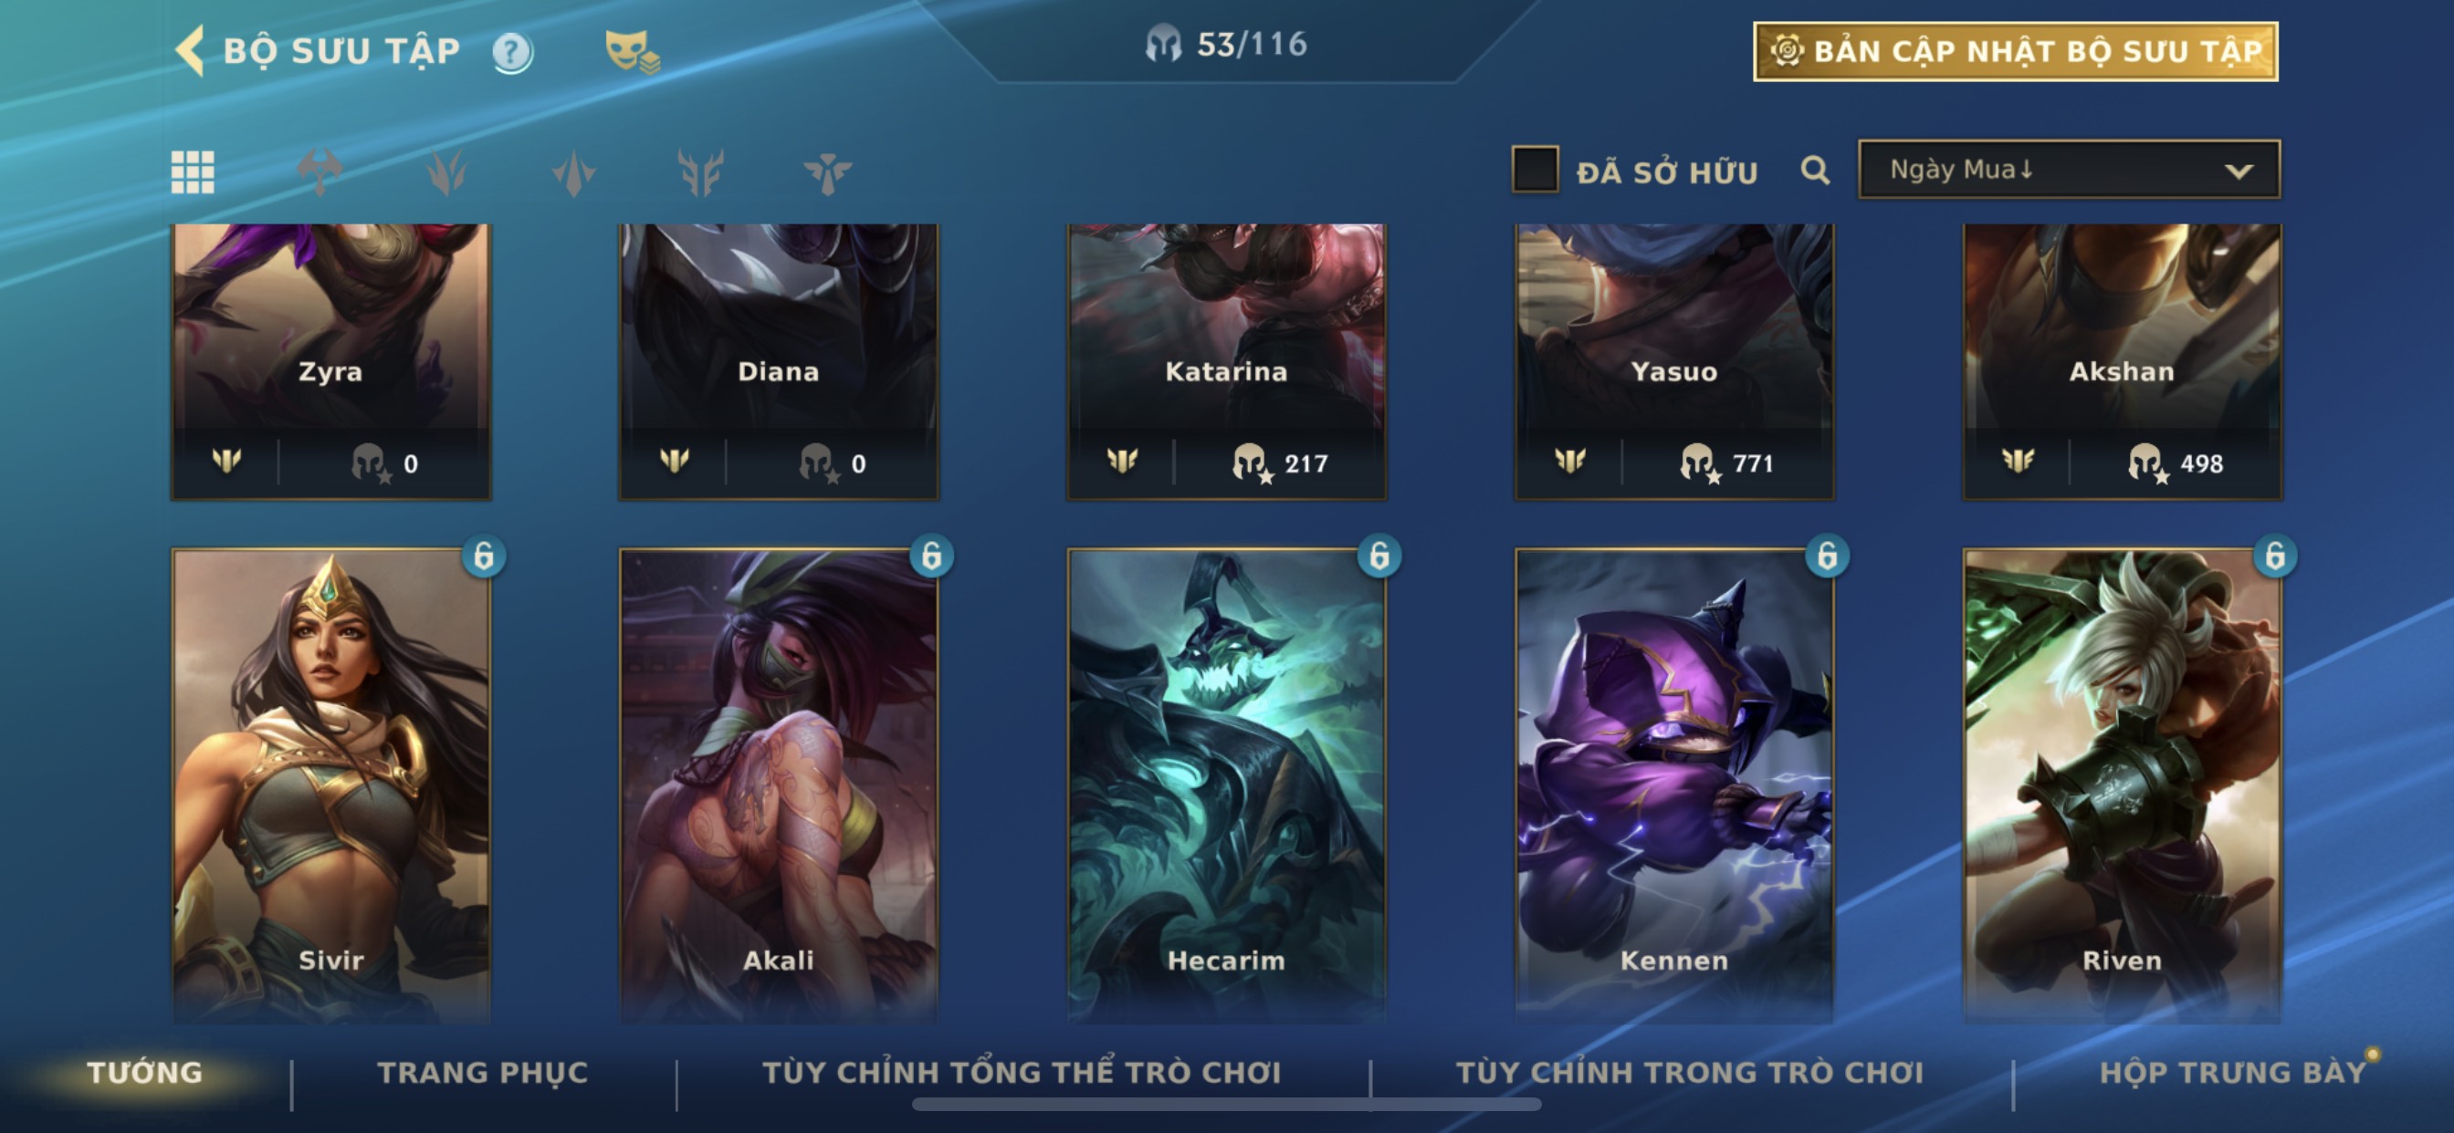Select the all-champions grid filter

click(193, 172)
